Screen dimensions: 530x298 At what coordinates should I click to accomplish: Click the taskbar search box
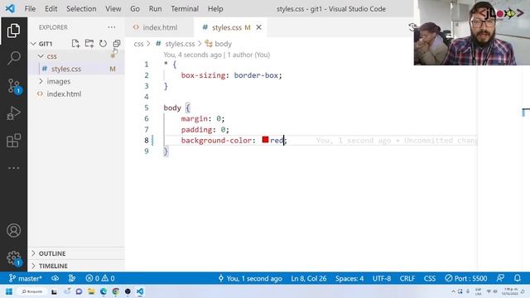tap(32, 291)
